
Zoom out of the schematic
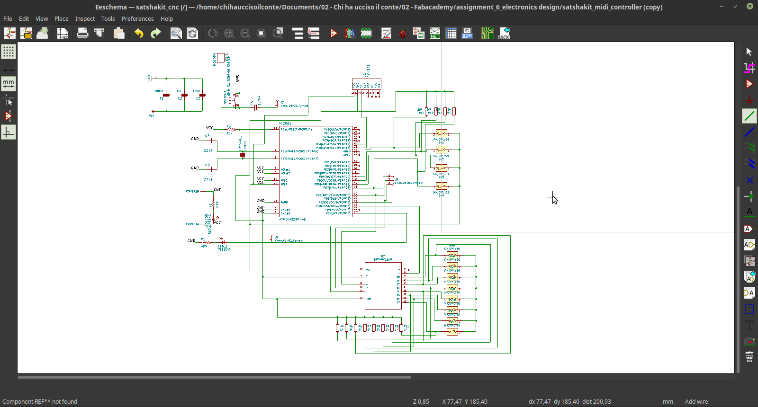[245, 33]
